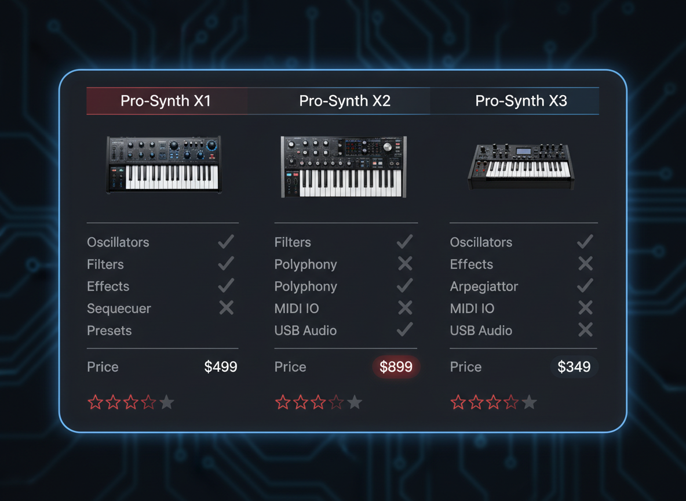
Task: Click the checkmark next to Oscillators for Pro-Synth X1
Action: click(225, 242)
